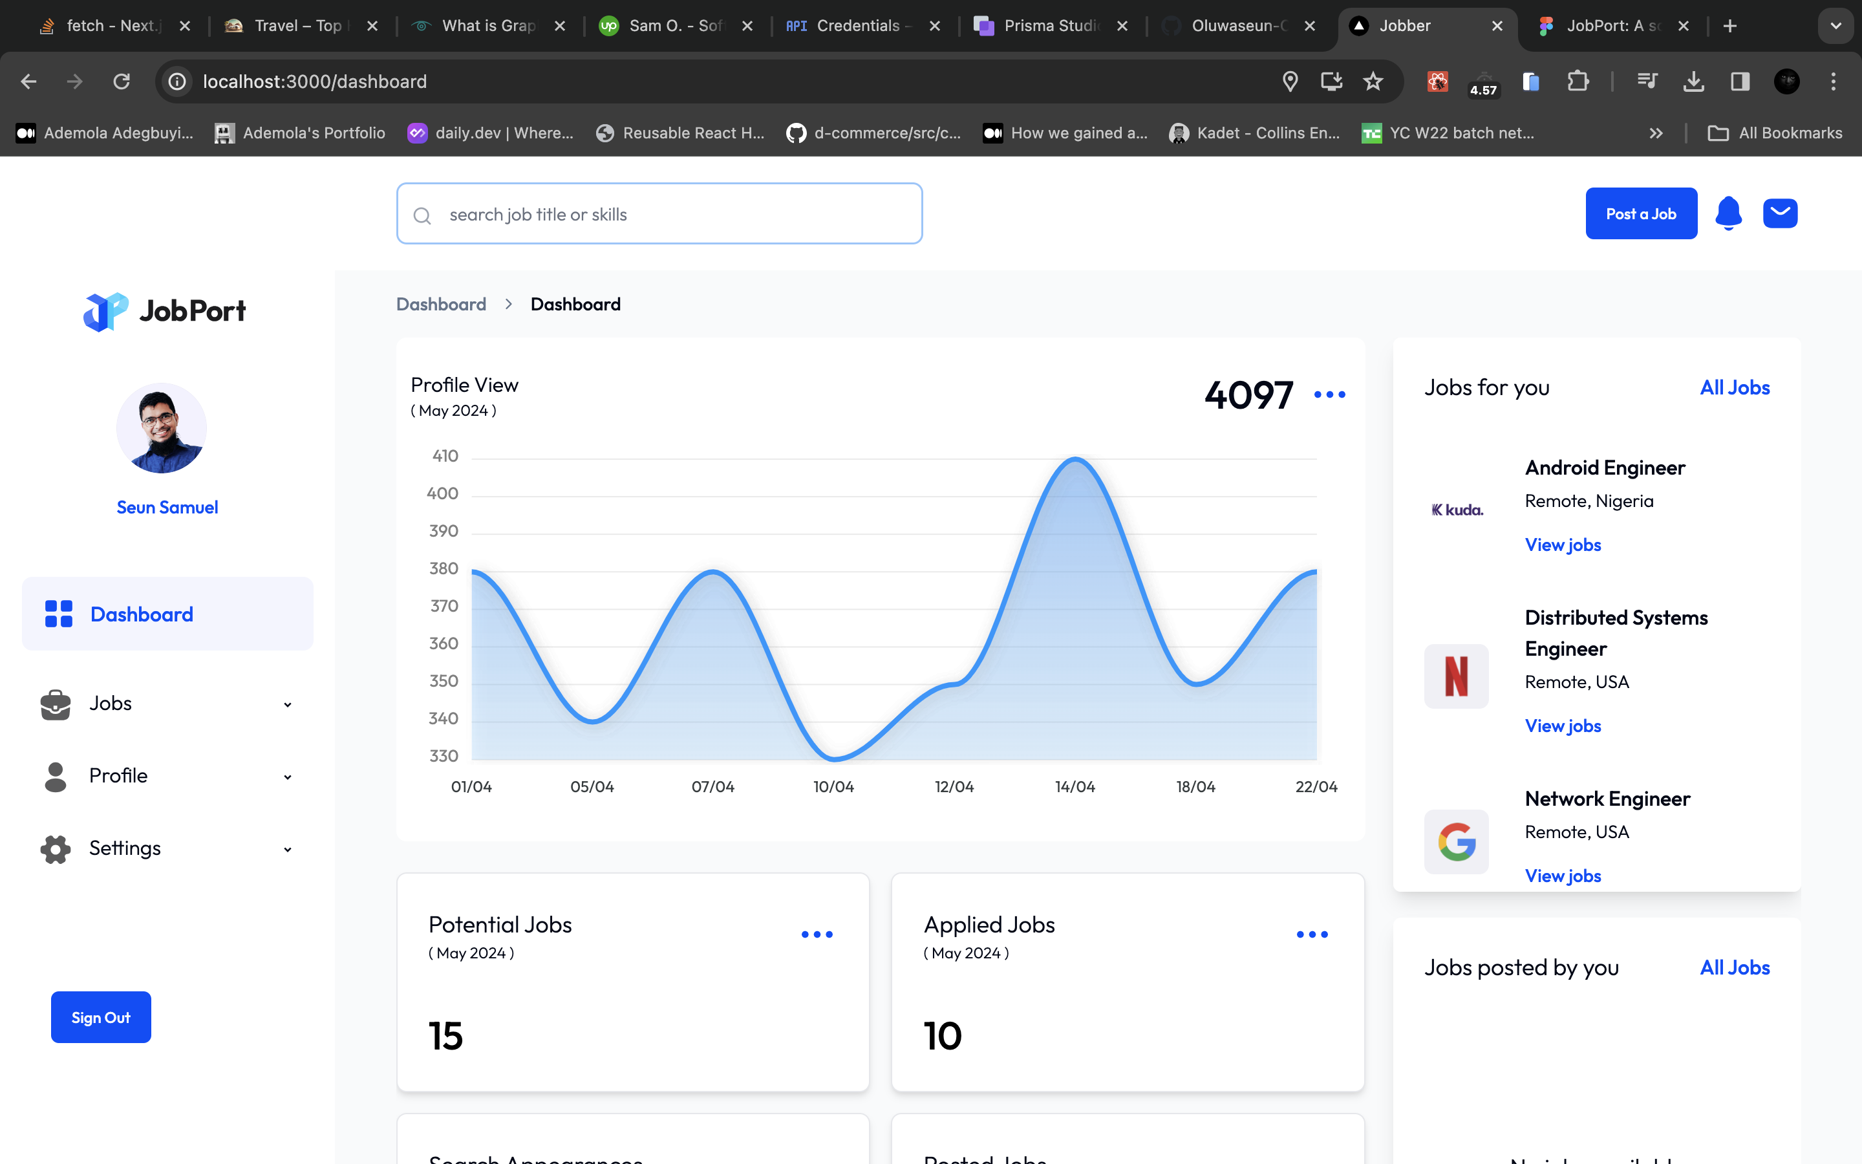Open Applied Jobs three-dots menu
The image size is (1862, 1164).
(x=1311, y=934)
